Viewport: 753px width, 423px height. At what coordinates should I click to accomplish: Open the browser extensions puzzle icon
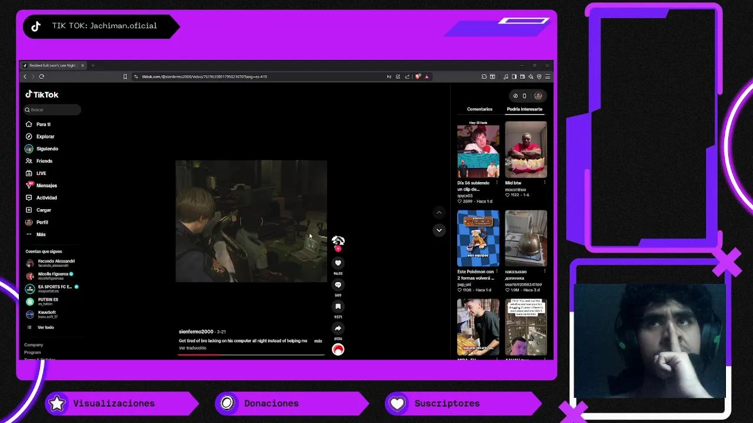pos(484,76)
